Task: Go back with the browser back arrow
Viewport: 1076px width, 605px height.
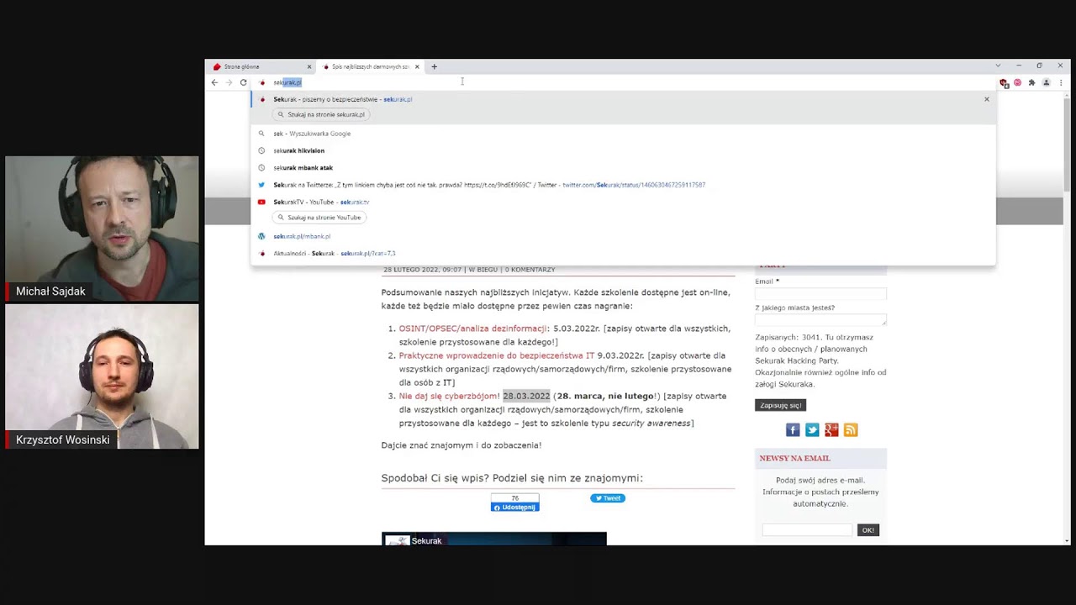Action: click(214, 82)
